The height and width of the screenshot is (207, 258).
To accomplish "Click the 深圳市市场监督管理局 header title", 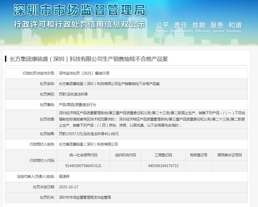I will pos(80,10).
